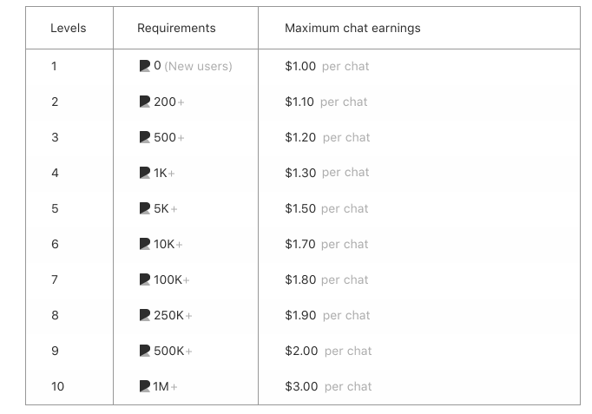Image resolution: width=592 pixels, height=414 pixels.
Task: Select level number 10 in Levels column
Action: click(58, 386)
